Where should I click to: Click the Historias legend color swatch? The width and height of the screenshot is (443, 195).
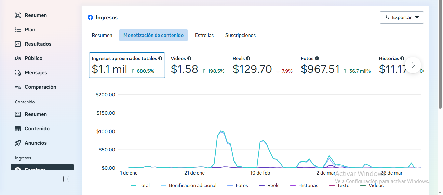pos(293,185)
